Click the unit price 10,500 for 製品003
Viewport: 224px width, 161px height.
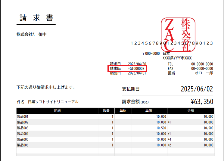(161, 128)
